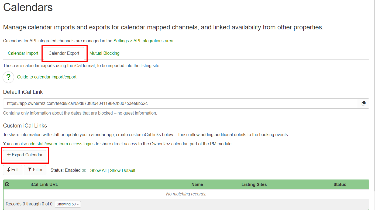The width and height of the screenshot is (375, 210).
Task: Select the Calendar Export tab
Action: 64,53
